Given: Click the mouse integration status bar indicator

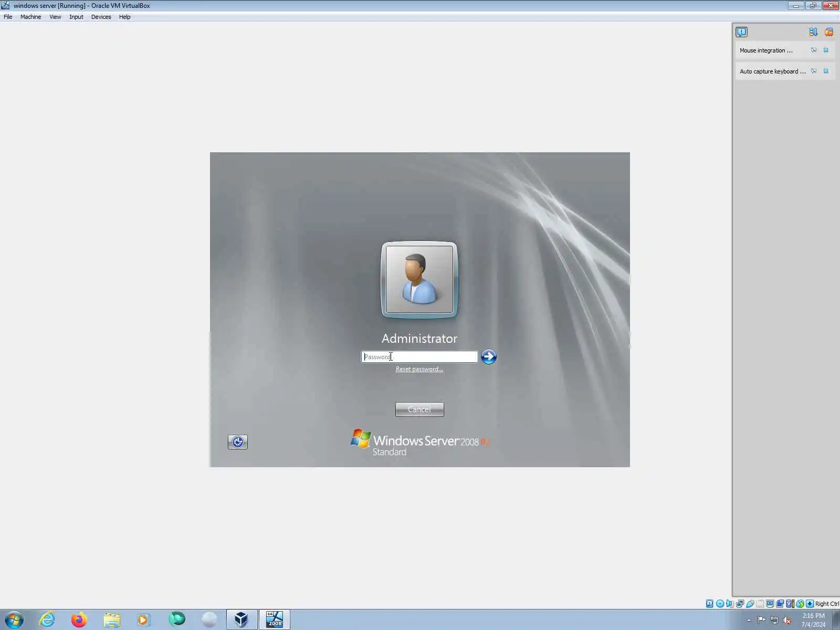Looking at the screenshot, I should point(800,604).
